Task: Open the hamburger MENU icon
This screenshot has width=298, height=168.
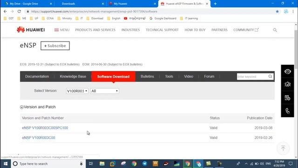Action: 56,30
